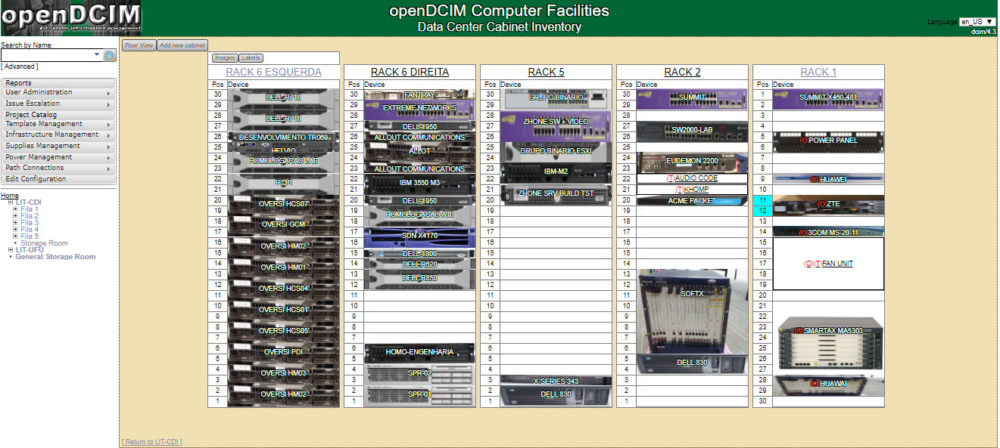Click the Rear View button
The width and height of the screenshot is (1000, 448).
click(139, 45)
